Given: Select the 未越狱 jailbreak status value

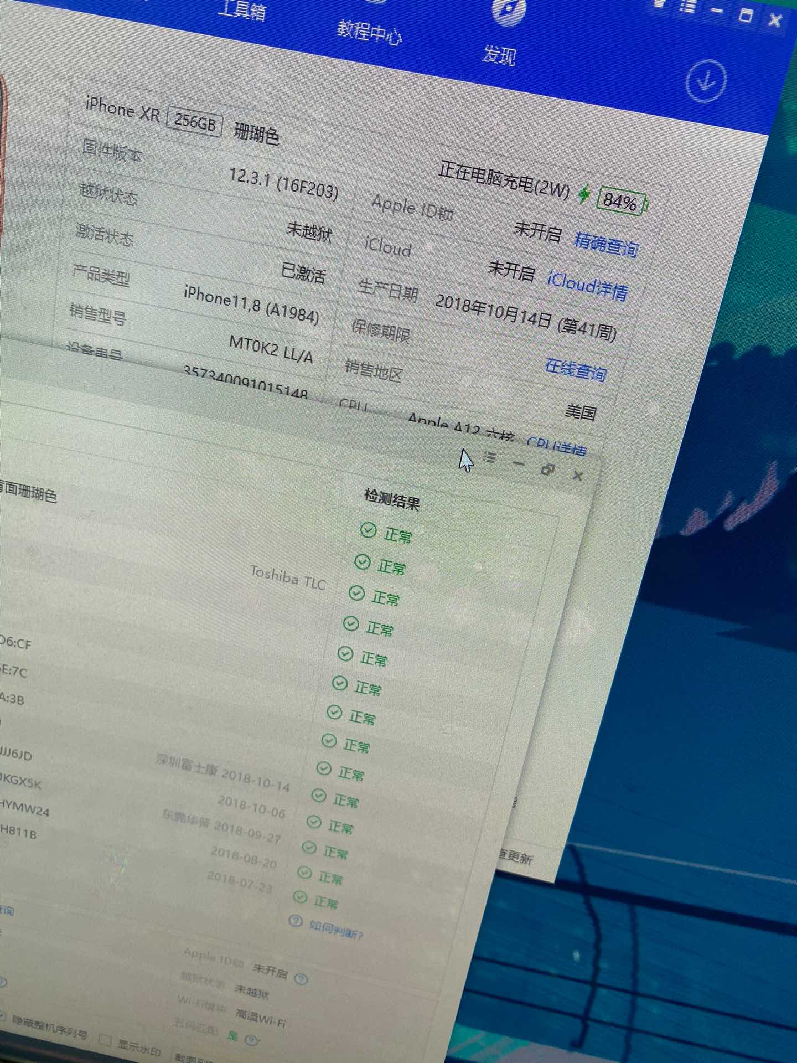Looking at the screenshot, I should [x=309, y=232].
